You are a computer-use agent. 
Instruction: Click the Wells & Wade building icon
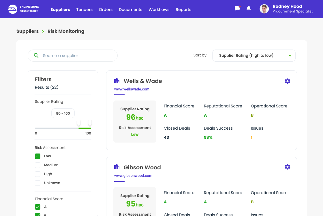pyautogui.click(x=117, y=81)
